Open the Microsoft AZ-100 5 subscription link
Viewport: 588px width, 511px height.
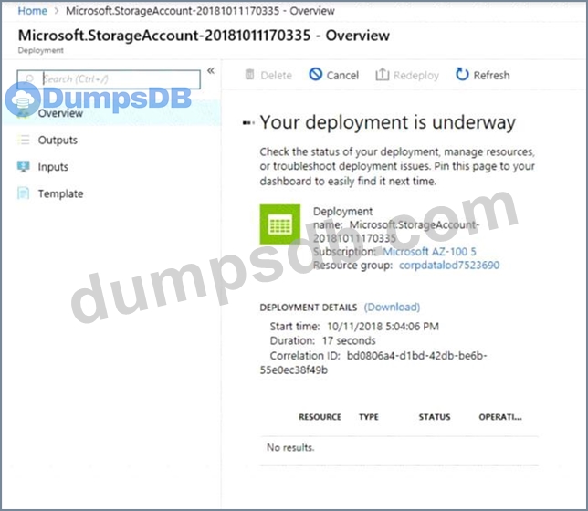[x=429, y=251]
